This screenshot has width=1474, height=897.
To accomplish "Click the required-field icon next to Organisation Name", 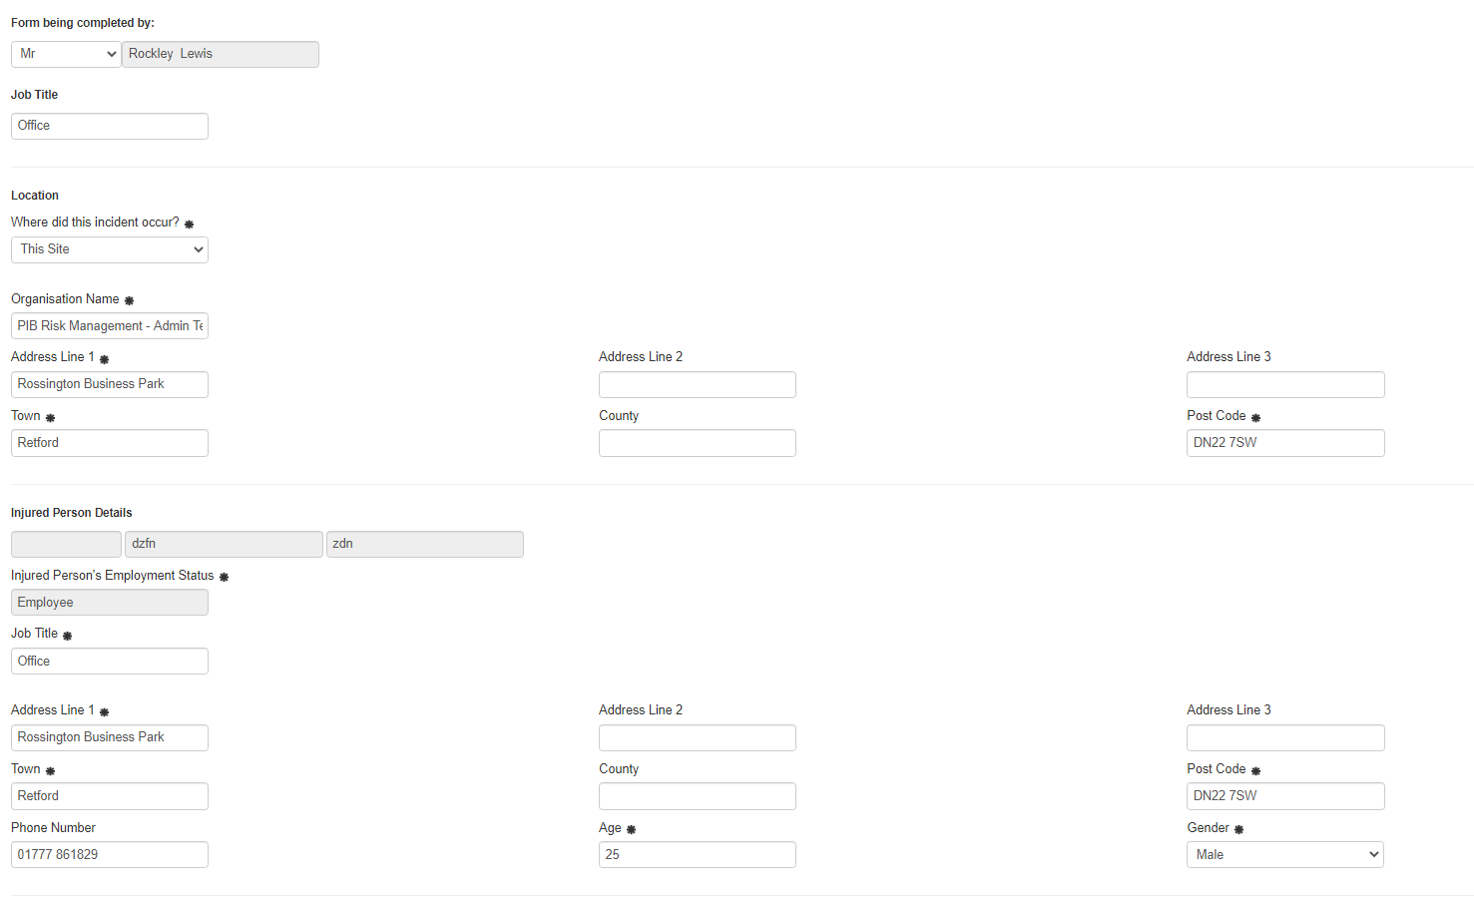I will (130, 299).
